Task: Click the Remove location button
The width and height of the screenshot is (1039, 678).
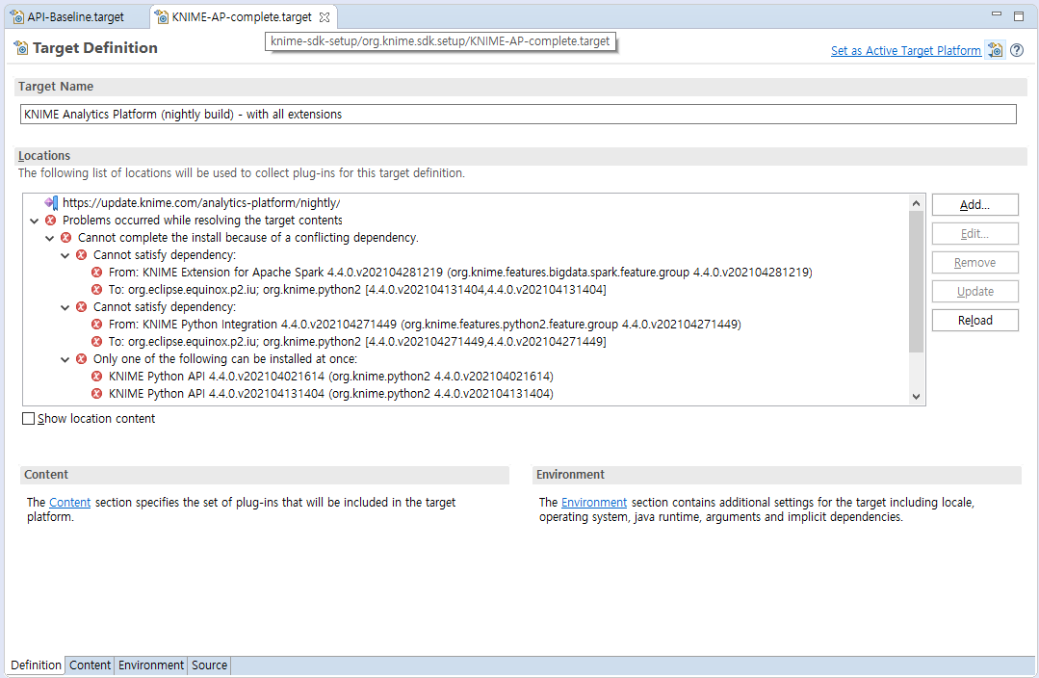Action: pyautogui.click(x=974, y=263)
